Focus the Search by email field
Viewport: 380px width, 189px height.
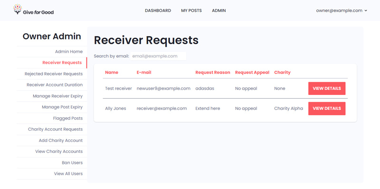(158, 56)
